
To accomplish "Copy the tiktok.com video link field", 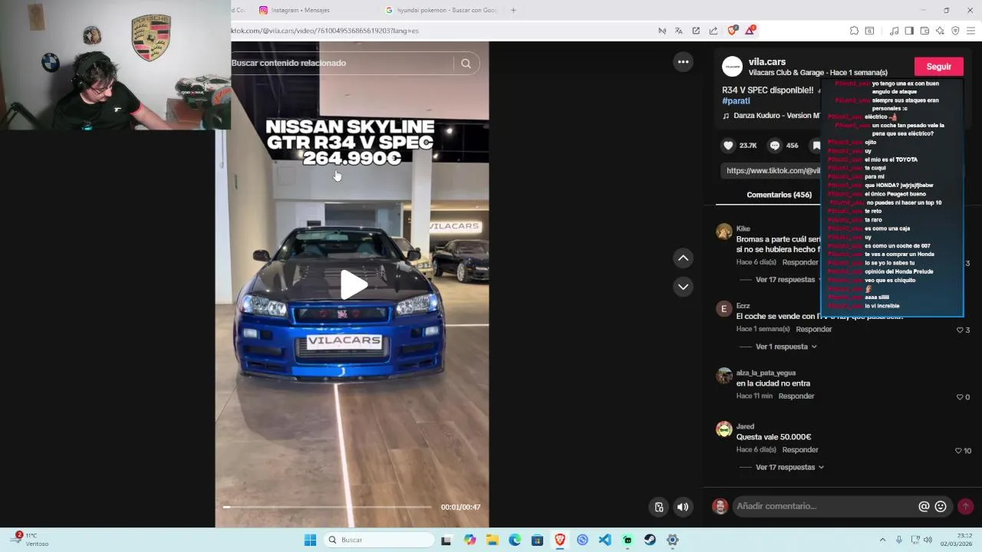I will click(x=771, y=170).
